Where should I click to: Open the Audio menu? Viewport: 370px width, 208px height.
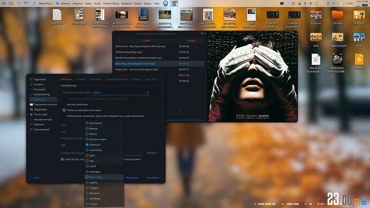pos(97,4)
